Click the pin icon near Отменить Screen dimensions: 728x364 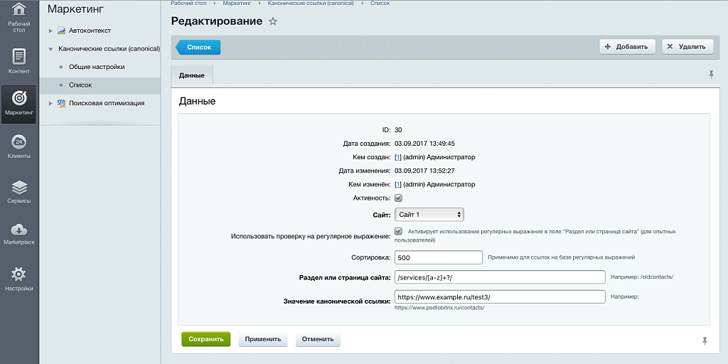tap(705, 341)
